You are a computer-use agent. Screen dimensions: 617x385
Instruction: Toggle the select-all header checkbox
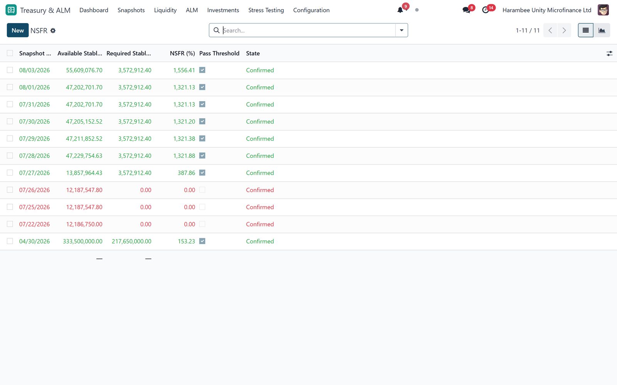(10, 53)
